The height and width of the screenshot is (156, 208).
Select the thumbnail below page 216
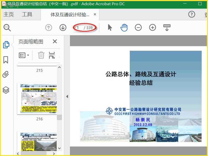pos(37,141)
